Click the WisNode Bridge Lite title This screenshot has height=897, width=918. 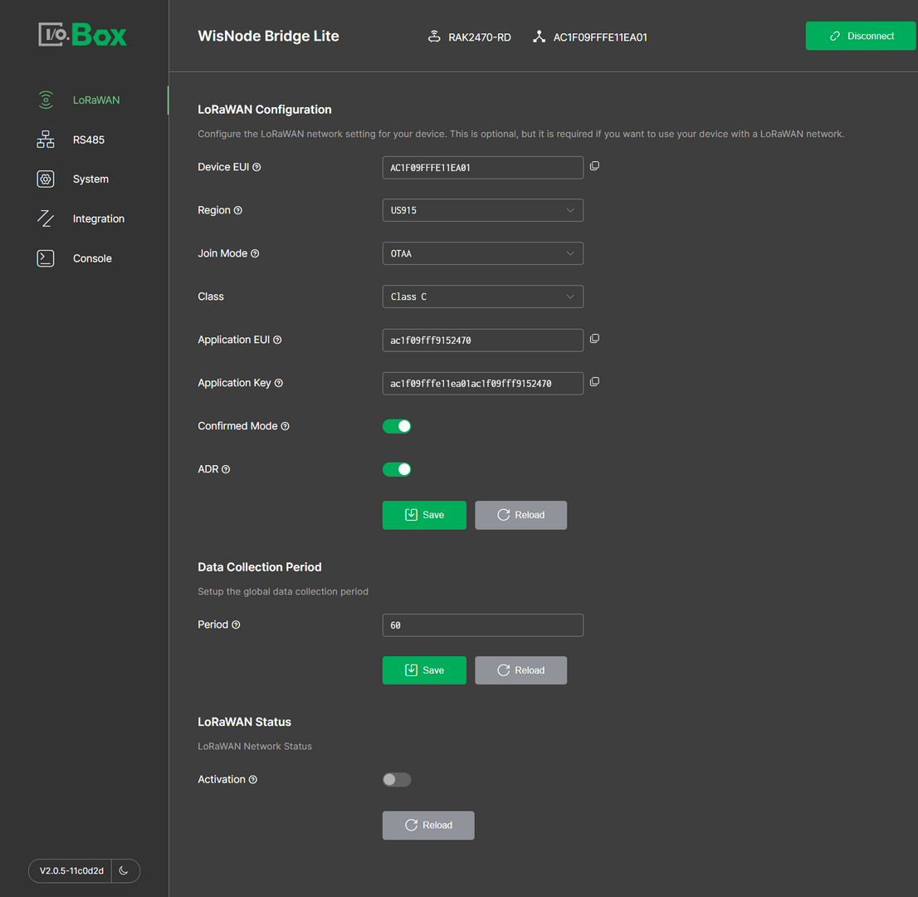coord(268,36)
